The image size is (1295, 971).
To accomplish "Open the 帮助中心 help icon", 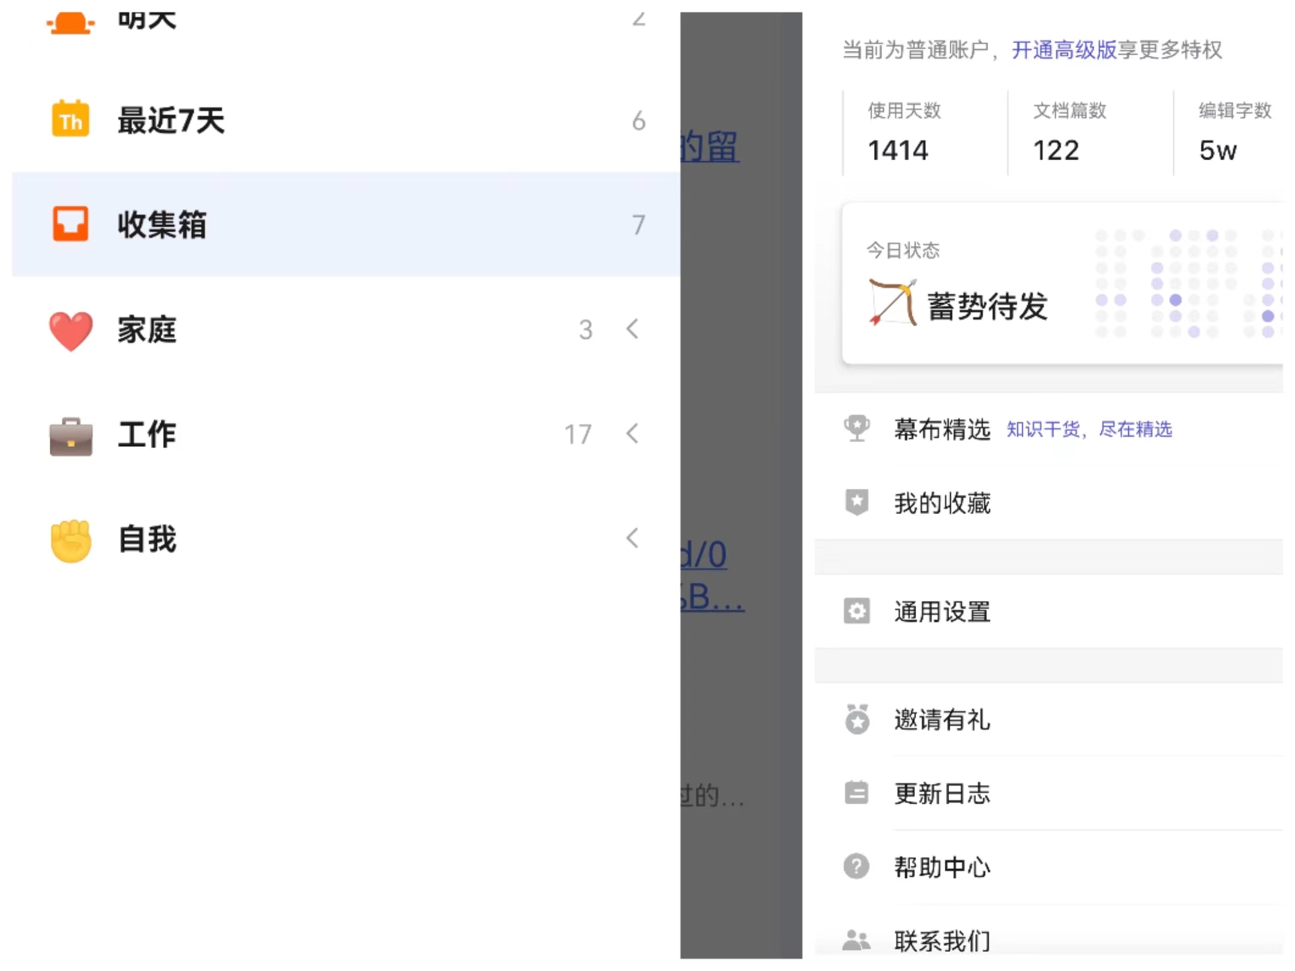I will coord(857,866).
